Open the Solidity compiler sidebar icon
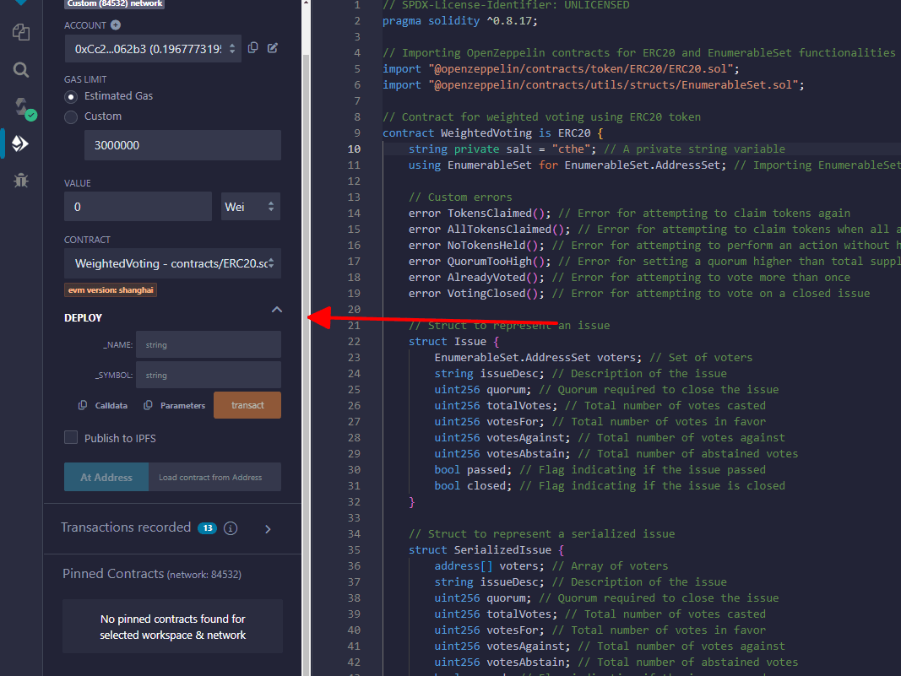This screenshot has height=676, width=901. point(23,108)
